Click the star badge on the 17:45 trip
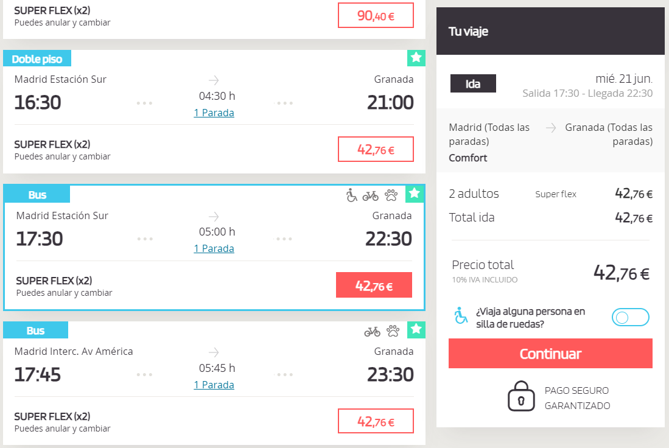Image resolution: width=669 pixels, height=448 pixels. [x=416, y=329]
